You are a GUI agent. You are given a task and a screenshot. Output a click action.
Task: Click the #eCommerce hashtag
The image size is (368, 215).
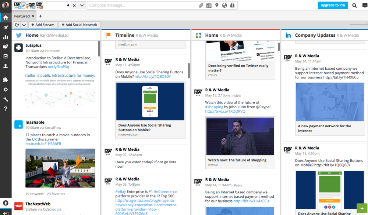[165, 192]
